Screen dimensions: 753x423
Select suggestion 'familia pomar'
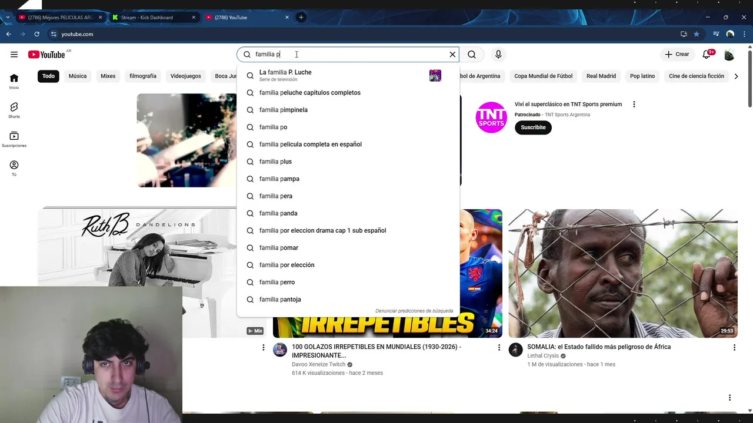[348, 248]
